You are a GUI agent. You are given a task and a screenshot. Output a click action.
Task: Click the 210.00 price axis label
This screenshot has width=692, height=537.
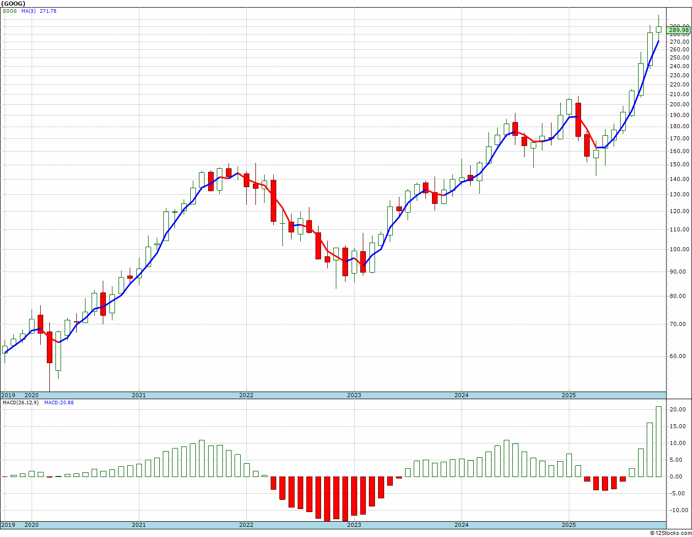(x=679, y=94)
